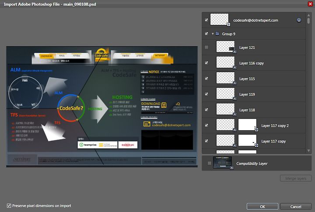Viewport: 315px width, 212px height.
Task: Click Layer 117 copy image thumbnail
Action: point(225,140)
